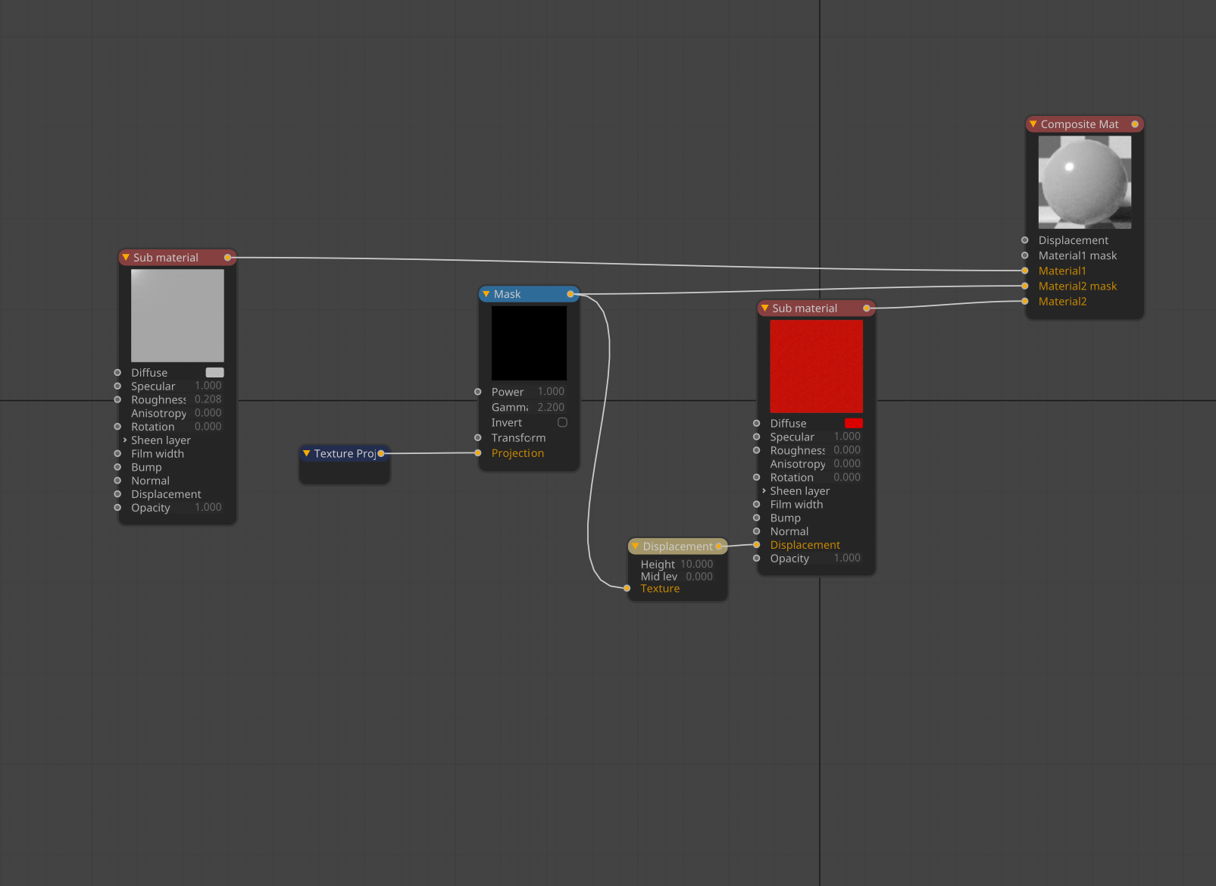This screenshot has height=886, width=1216.
Task: Edit Roughness value on red Sub material
Action: [847, 450]
